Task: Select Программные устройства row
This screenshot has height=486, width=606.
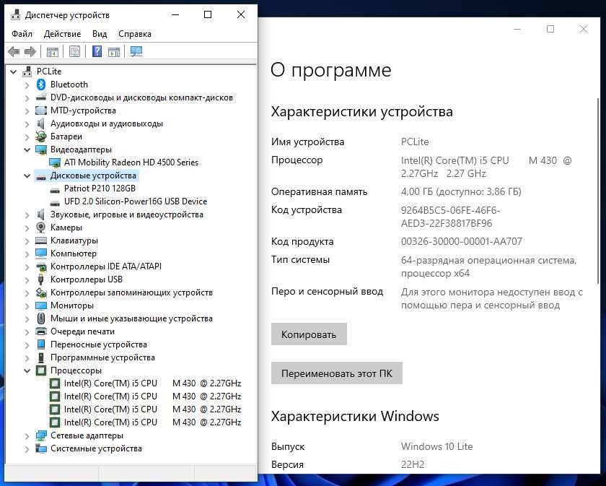Action: click(x=102, y=357)
